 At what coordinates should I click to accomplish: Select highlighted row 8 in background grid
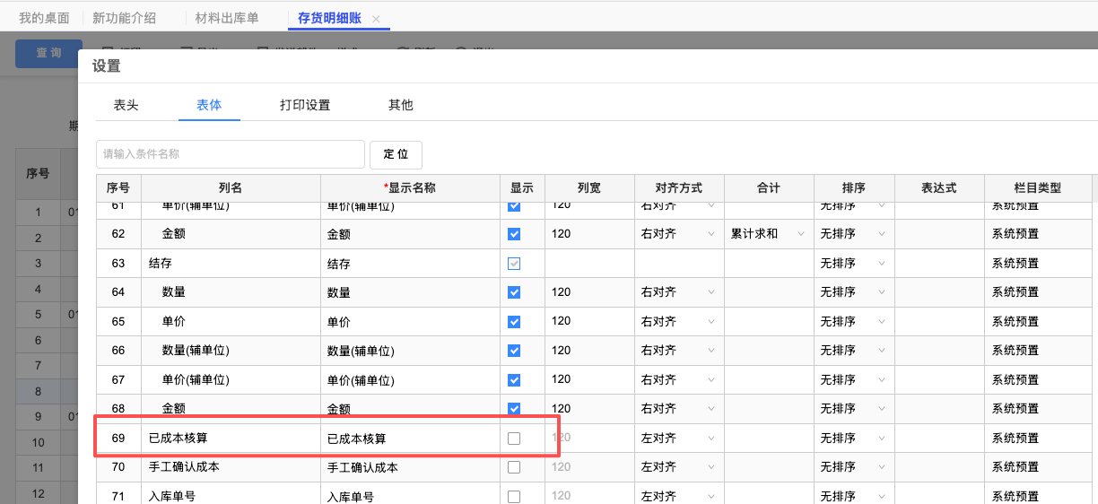tap(47, 391)
